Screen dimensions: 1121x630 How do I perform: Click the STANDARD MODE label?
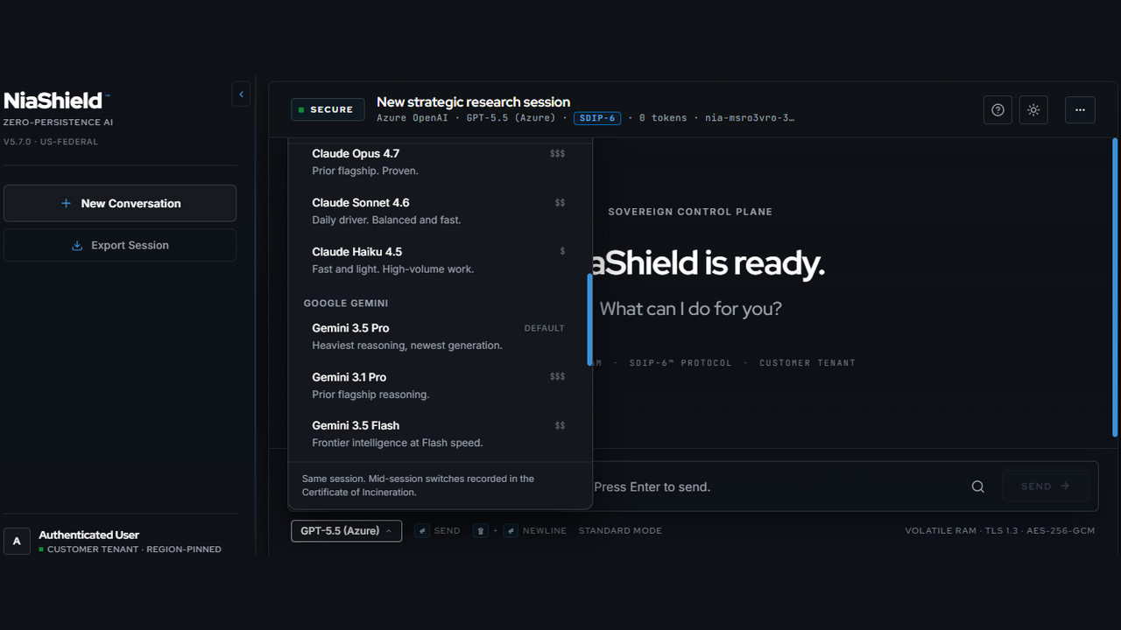click(620, 530)
